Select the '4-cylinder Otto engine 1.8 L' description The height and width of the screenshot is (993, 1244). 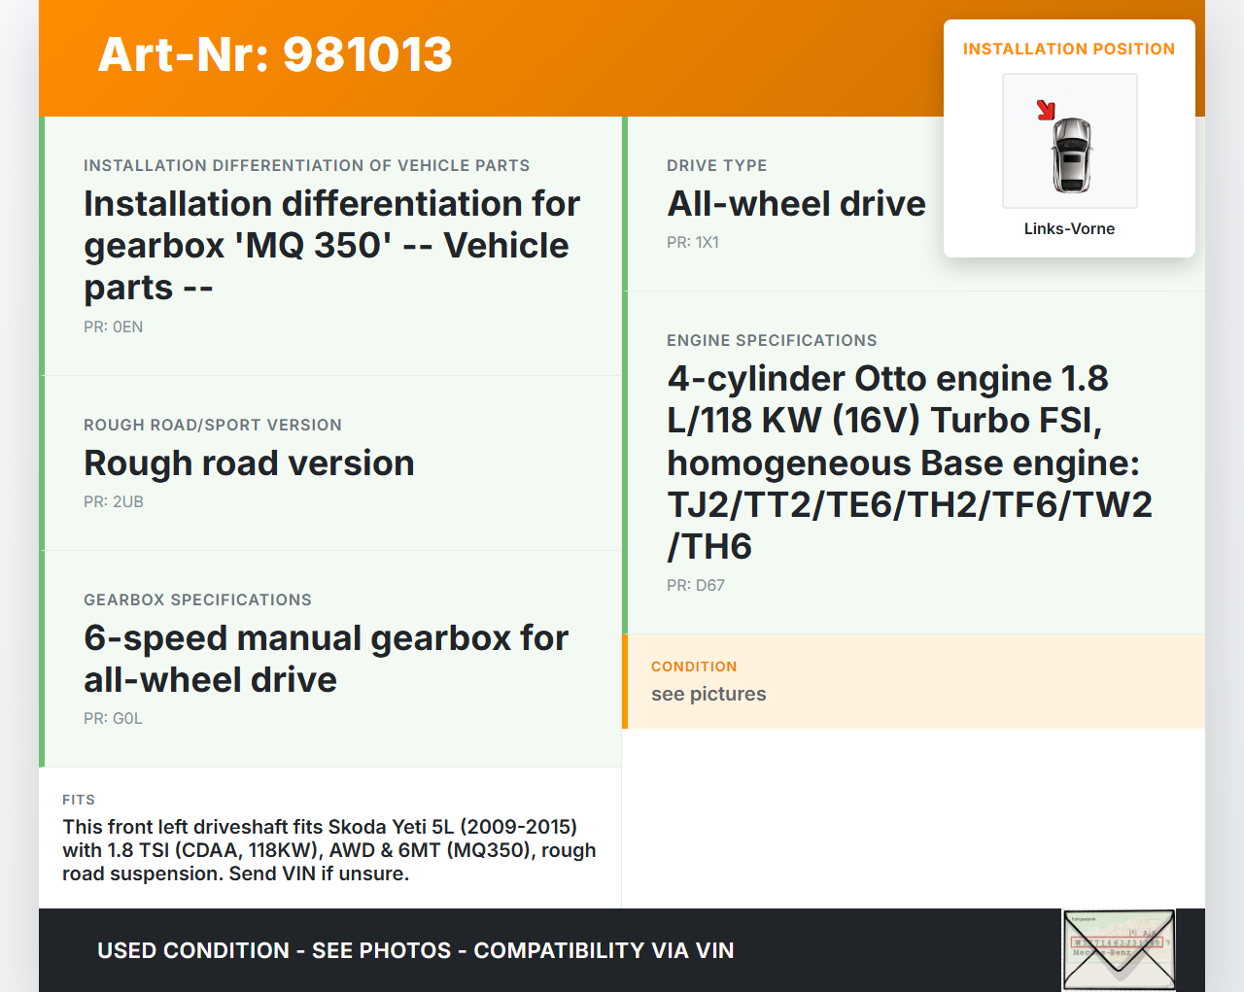pos(910,462)
